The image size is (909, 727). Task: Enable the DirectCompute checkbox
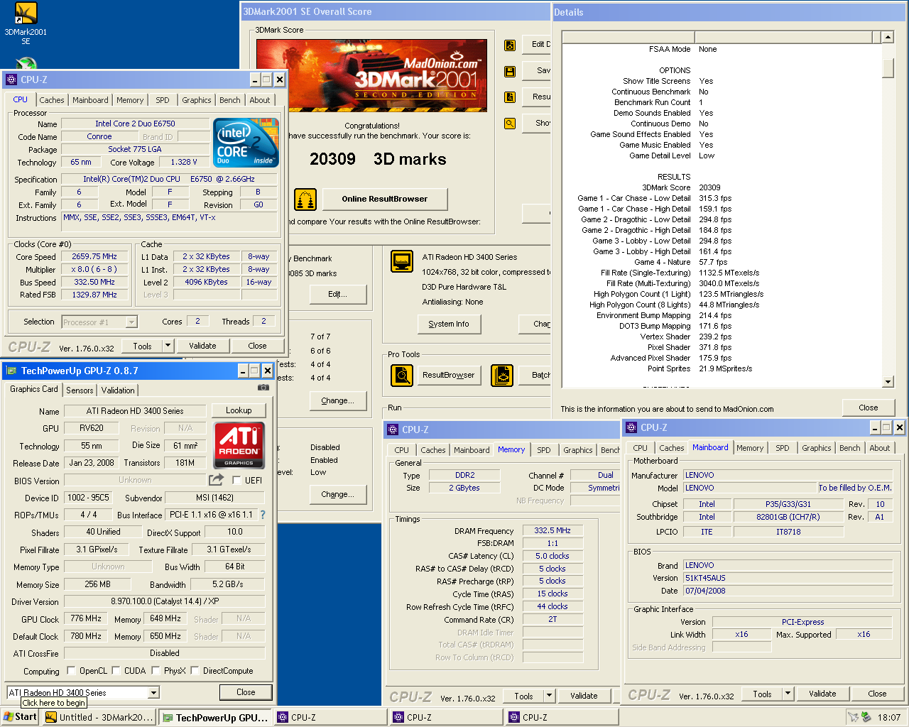pyautogui.click(x=195, y=670)
